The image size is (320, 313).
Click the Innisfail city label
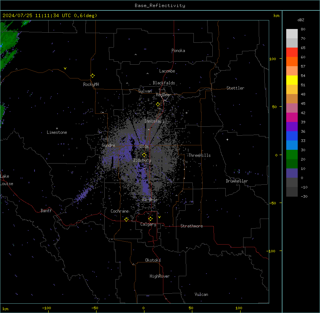pyautogui.click(x=154, y=121)
